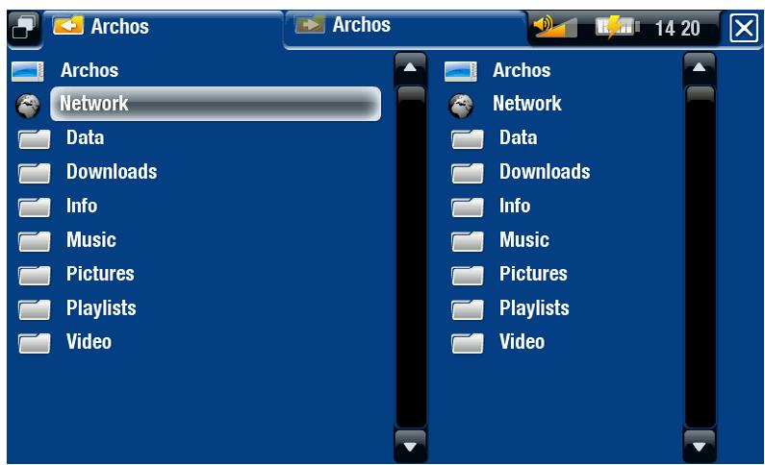Click Pictures folder icon in right pane
The image size is (765, 465).
(x=468, y=276)
